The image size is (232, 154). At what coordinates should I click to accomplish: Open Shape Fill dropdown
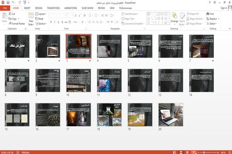[193, 14]
